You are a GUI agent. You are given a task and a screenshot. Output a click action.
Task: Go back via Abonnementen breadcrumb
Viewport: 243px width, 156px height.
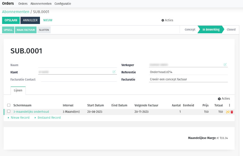[16, 12]
